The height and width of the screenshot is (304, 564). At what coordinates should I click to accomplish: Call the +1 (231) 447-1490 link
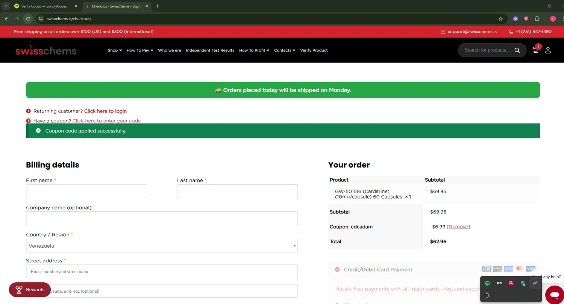[534, 32]
